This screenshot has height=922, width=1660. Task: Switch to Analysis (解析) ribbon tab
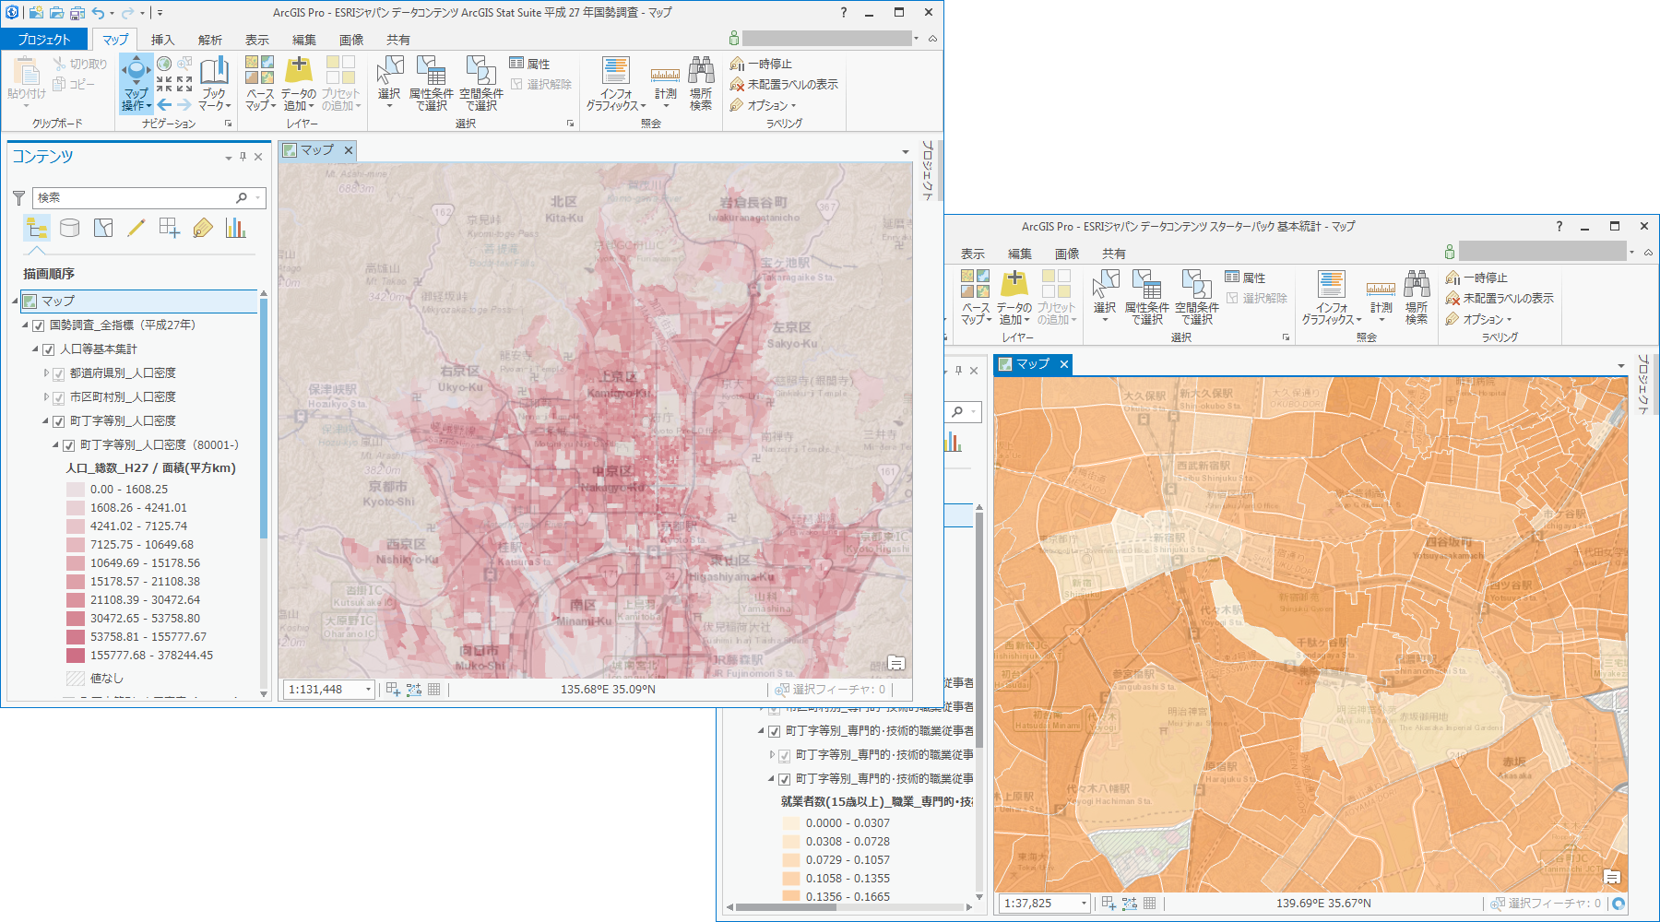coord(210,40)
